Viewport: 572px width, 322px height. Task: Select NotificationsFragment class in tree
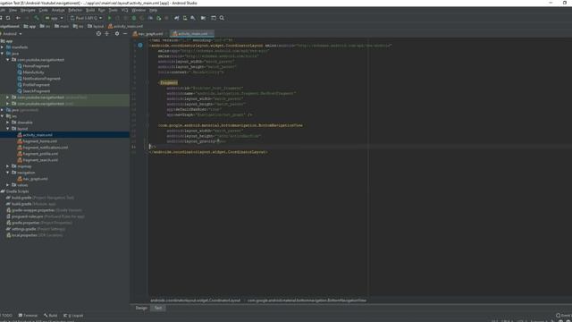coord(41,79)
